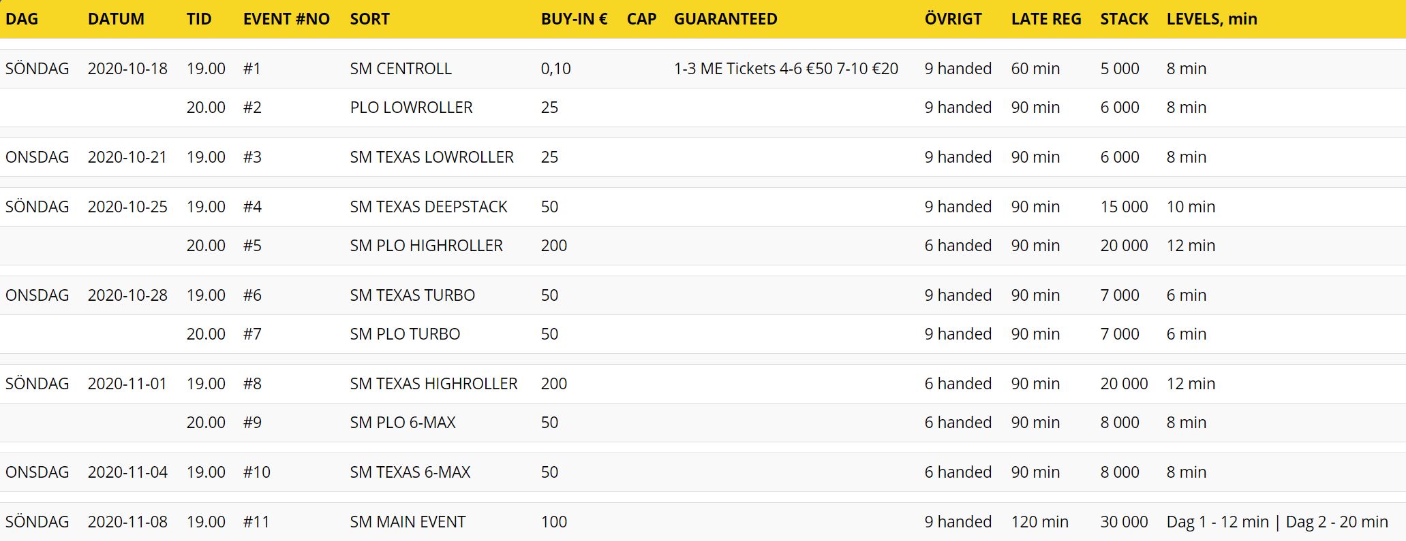Click the SM TEXAS TURBO event

412,295
